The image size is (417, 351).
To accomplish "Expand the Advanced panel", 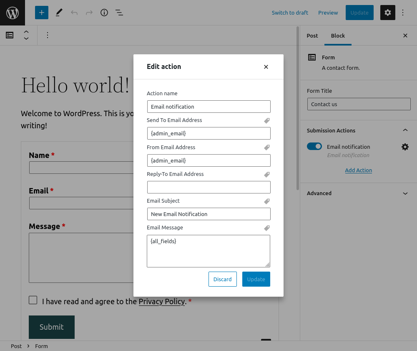I will (358, 193).
